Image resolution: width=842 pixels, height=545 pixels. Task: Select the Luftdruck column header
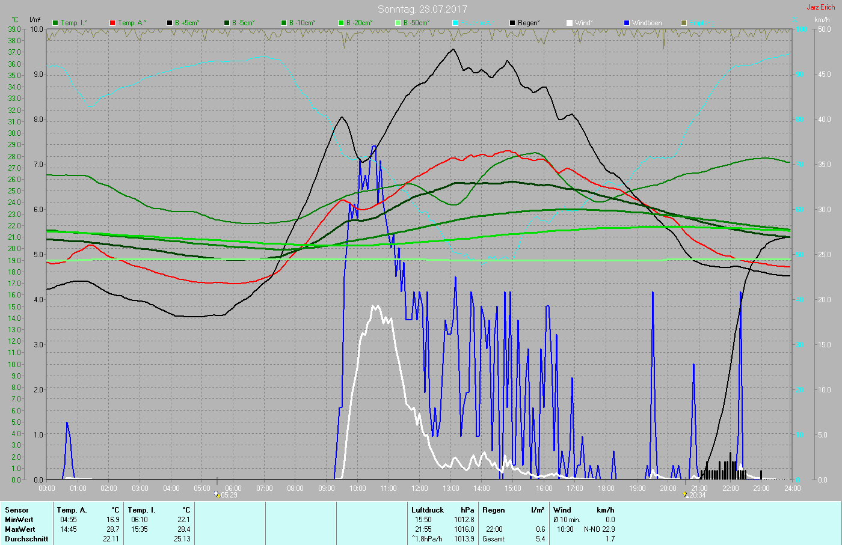pos(428,510)
